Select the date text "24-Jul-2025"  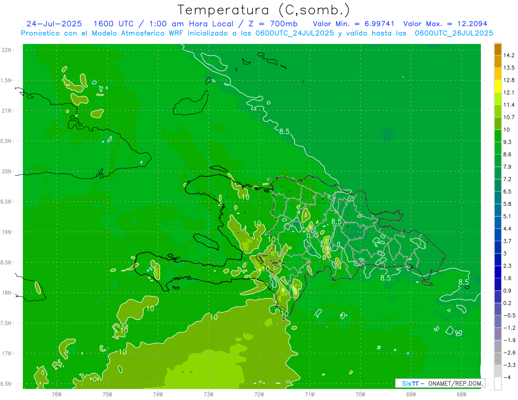(54, 24)
